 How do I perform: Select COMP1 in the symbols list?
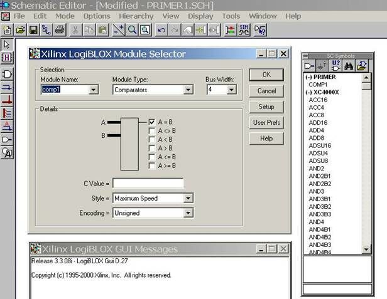[x=318, y=85]
